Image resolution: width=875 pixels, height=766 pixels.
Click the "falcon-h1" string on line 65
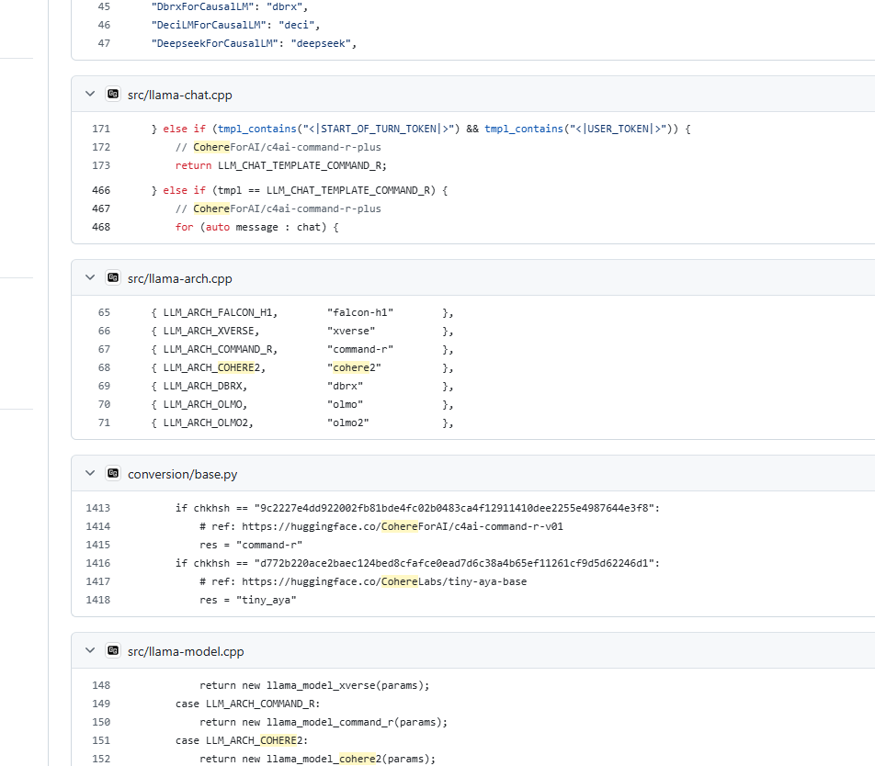360,312
